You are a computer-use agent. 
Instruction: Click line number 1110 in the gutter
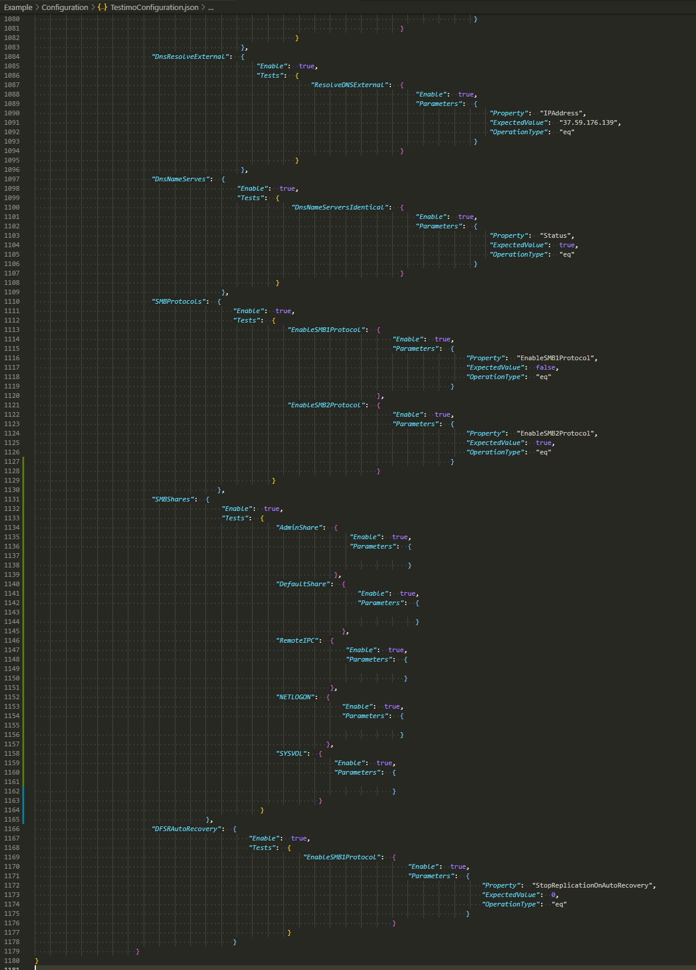pyautogui.click(x=12, y=301)
